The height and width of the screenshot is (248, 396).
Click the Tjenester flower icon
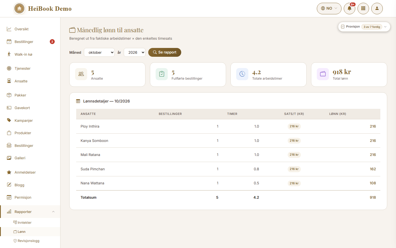(x=9, y=68)
